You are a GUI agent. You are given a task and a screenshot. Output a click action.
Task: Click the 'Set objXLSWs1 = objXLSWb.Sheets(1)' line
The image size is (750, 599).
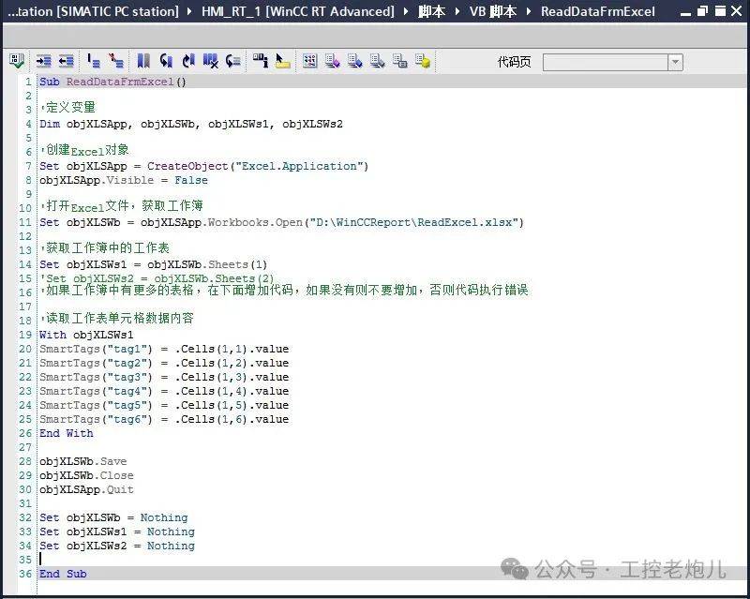click(x=153, y=264)
